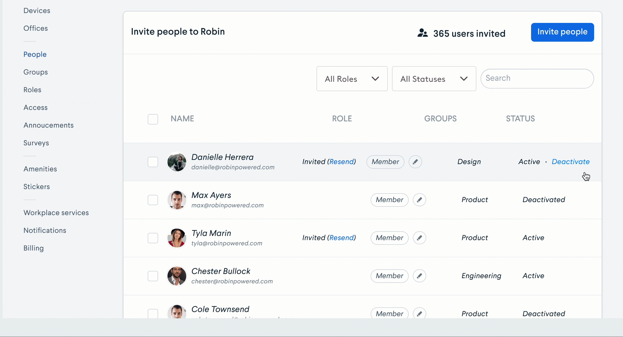
Task: Click chester@robinpowered.com email text
Action: coord(232,281)
